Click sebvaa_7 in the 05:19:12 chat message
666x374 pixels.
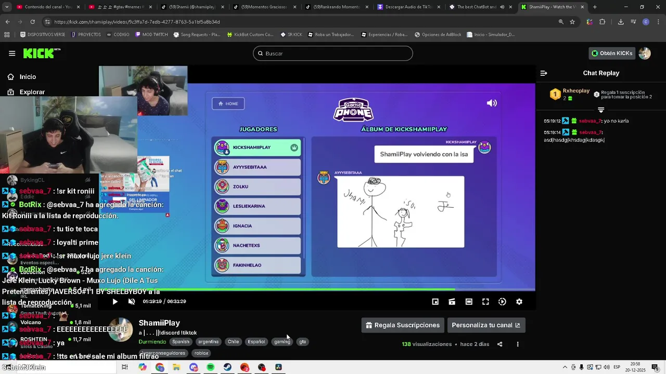(590, 121)
